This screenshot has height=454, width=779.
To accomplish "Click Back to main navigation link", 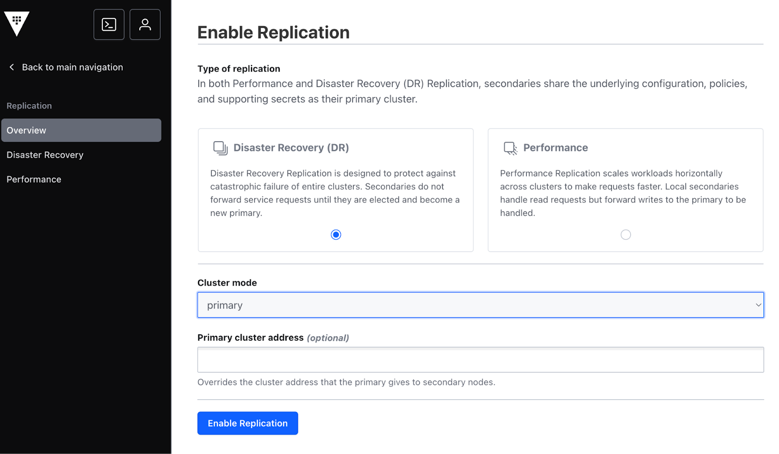I will click(72, 67).
